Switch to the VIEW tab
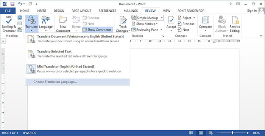The height and width of the screenshot is (136, 265). 167,11
